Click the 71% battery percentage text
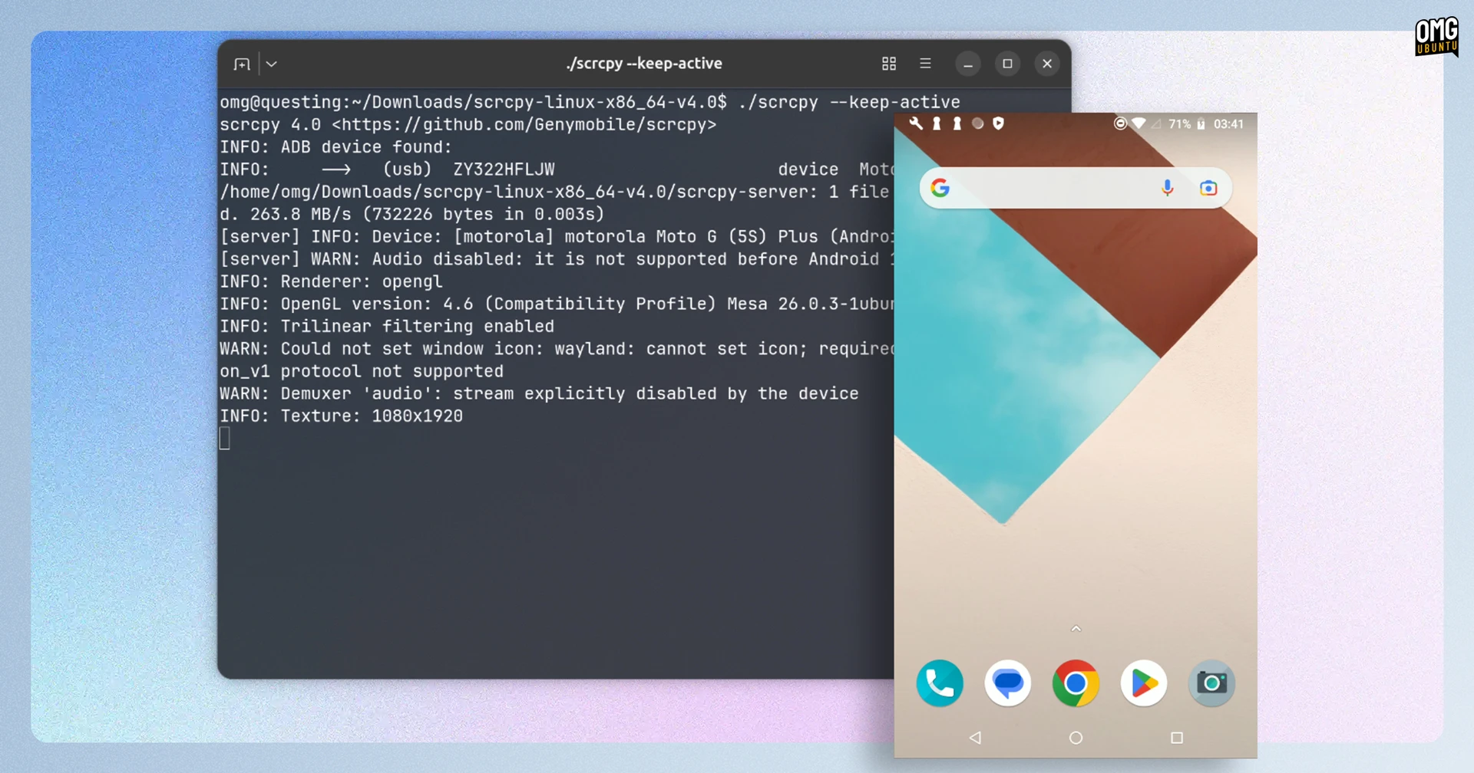Viewport: 1474px width, 773px height. [1179, 124]
